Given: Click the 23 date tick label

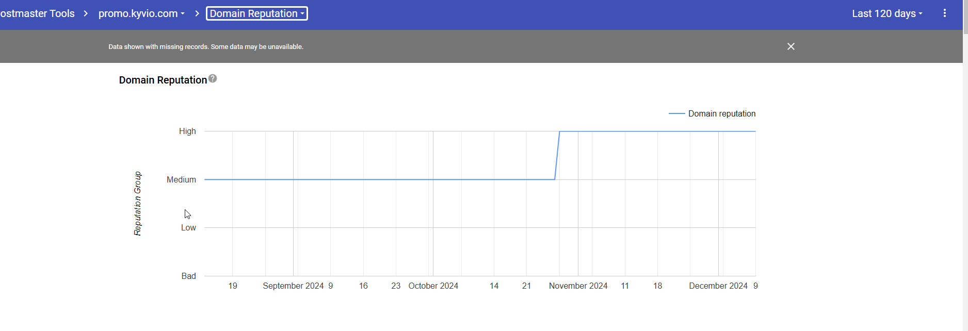Looking at the screenshot, I should 396,286.
